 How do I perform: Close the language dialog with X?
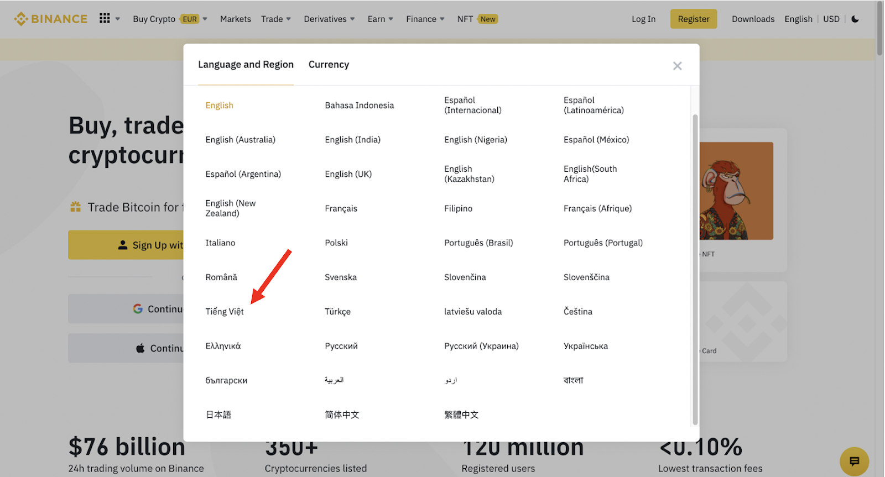tap(677, 66)
